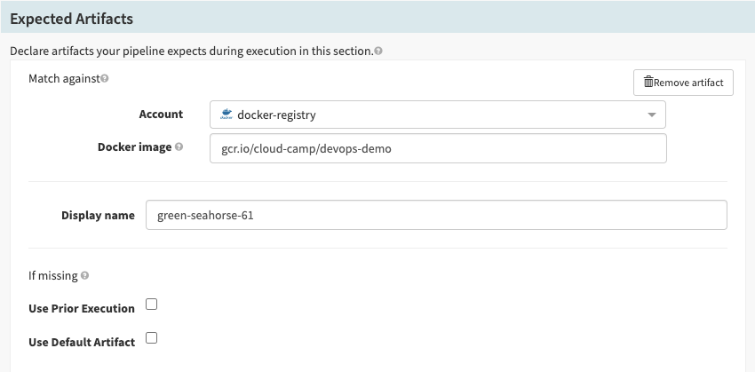Click the Docker image help icon
Viewport: 755px width, 372px height.
click(179, 147)
